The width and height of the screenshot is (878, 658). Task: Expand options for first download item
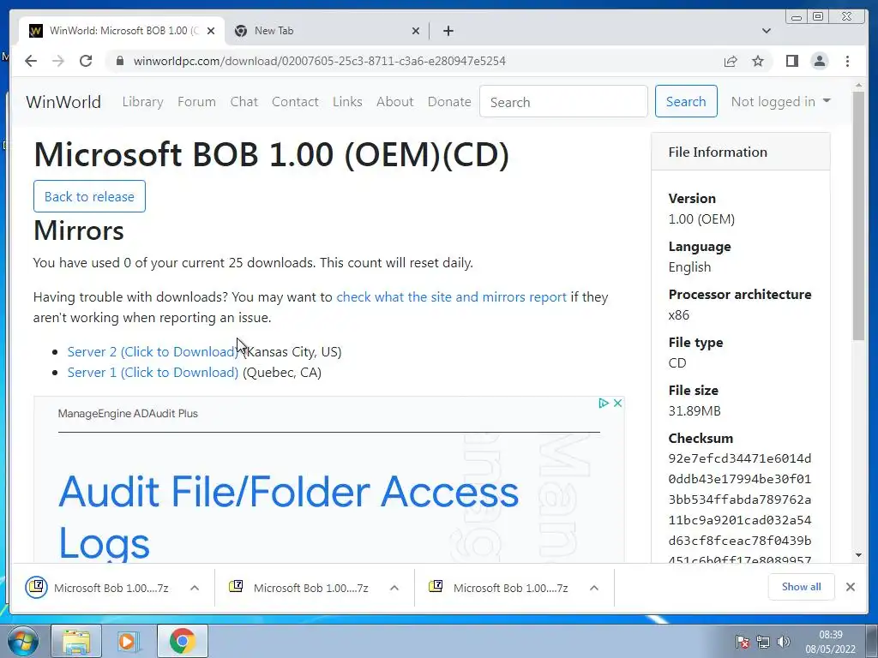[195, 588]
